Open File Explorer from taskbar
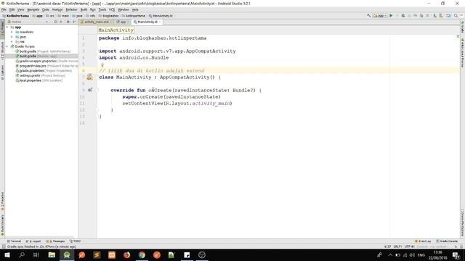This screenshot has width=465, height=261. 52,254
